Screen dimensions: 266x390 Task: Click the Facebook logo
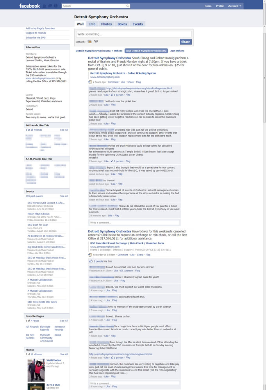pos(29,6)
